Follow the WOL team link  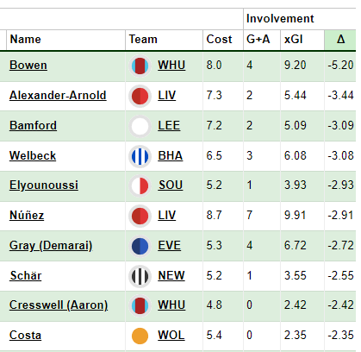pyautogui.click(x=171, y=336)
